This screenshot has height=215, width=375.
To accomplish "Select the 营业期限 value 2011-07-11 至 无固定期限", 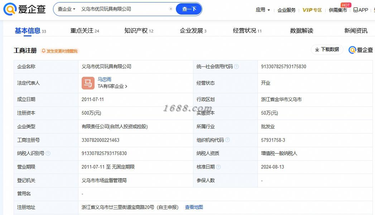I will pos(108,167).
